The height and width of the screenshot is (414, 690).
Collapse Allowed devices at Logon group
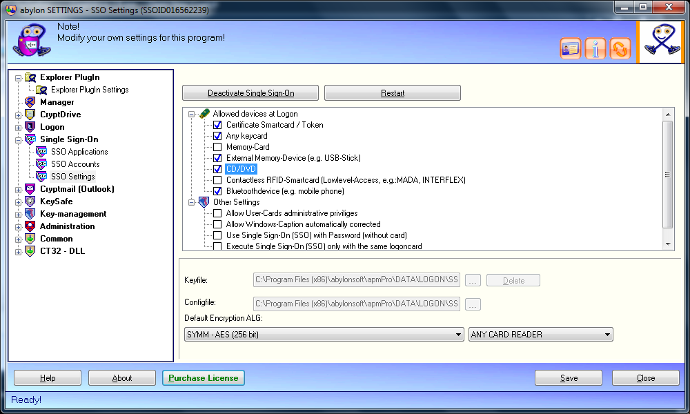(191, 115)
